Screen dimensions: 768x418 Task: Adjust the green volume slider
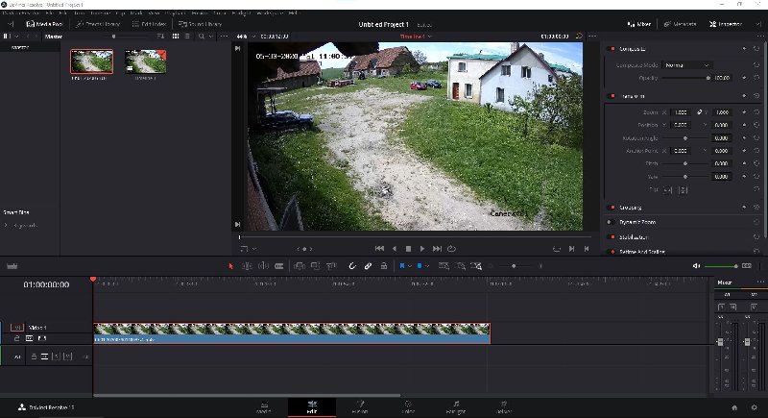pos(721,266)
